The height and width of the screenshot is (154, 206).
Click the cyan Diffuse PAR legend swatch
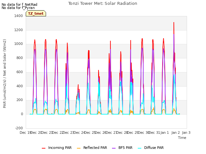coord(139,148)
